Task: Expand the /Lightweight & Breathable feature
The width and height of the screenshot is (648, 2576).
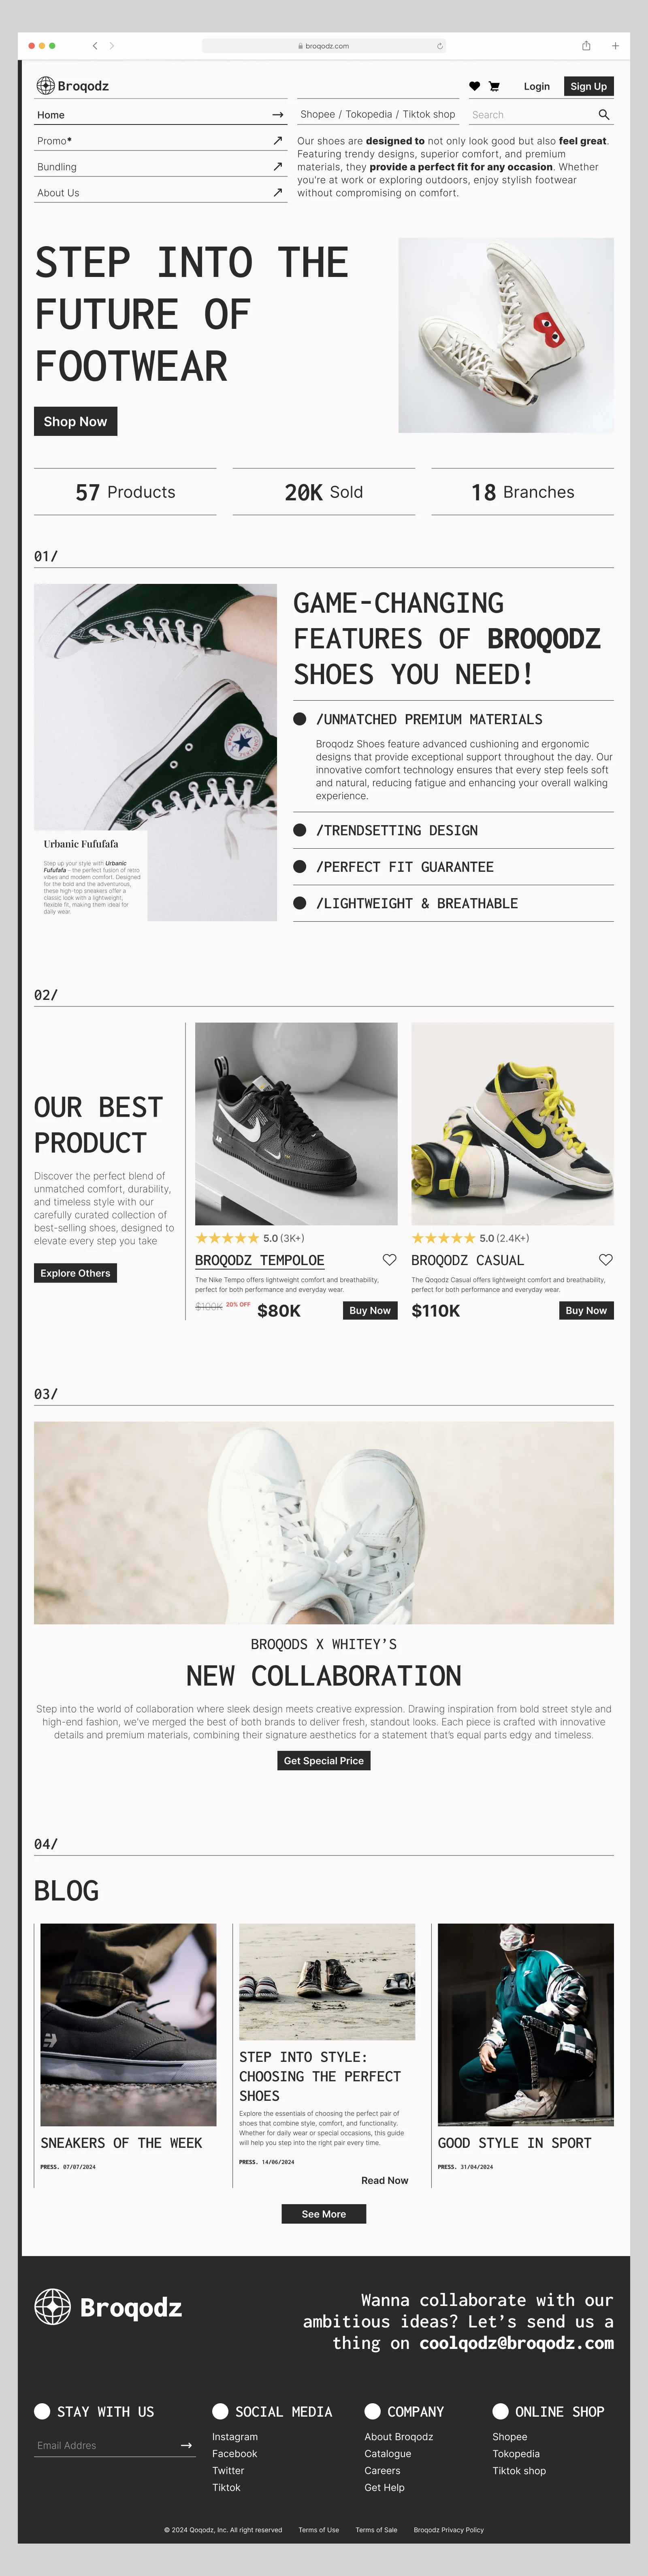Action: [x=453, y=903]
